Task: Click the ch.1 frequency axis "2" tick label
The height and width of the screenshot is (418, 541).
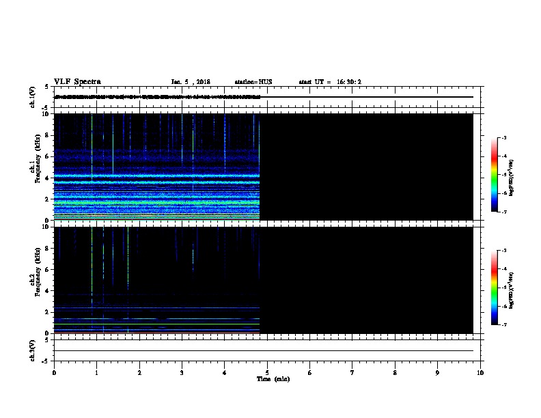Action: 47,199
